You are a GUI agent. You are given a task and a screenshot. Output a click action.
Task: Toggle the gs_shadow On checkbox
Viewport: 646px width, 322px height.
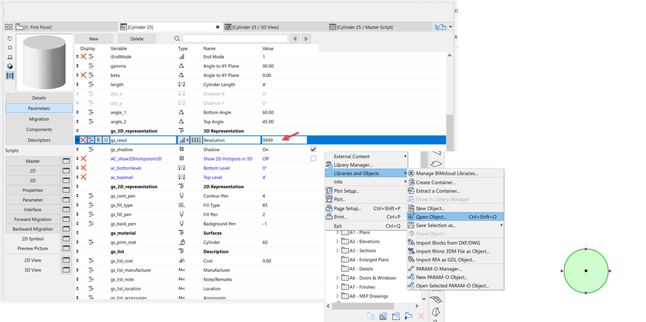click(x=313, y=149)
